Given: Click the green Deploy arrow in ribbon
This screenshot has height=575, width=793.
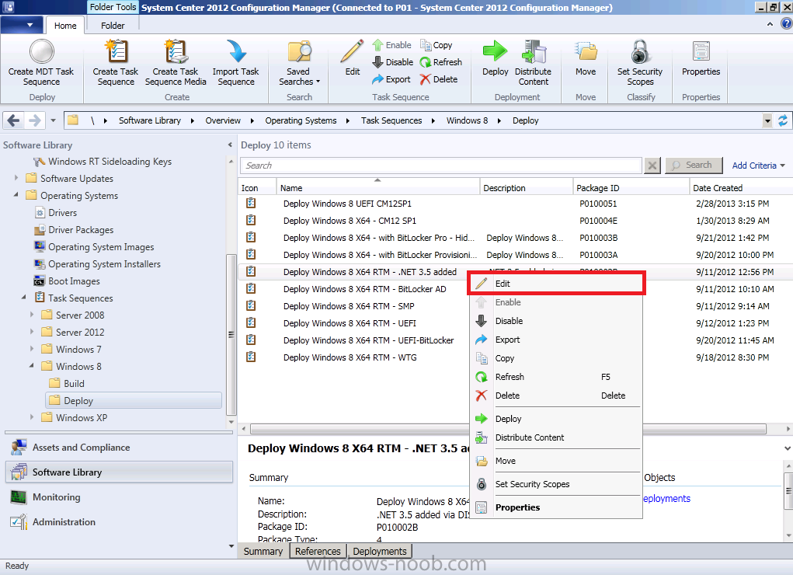Looking at the screenshot, I should pyautogui.click(x=495, y=51).
